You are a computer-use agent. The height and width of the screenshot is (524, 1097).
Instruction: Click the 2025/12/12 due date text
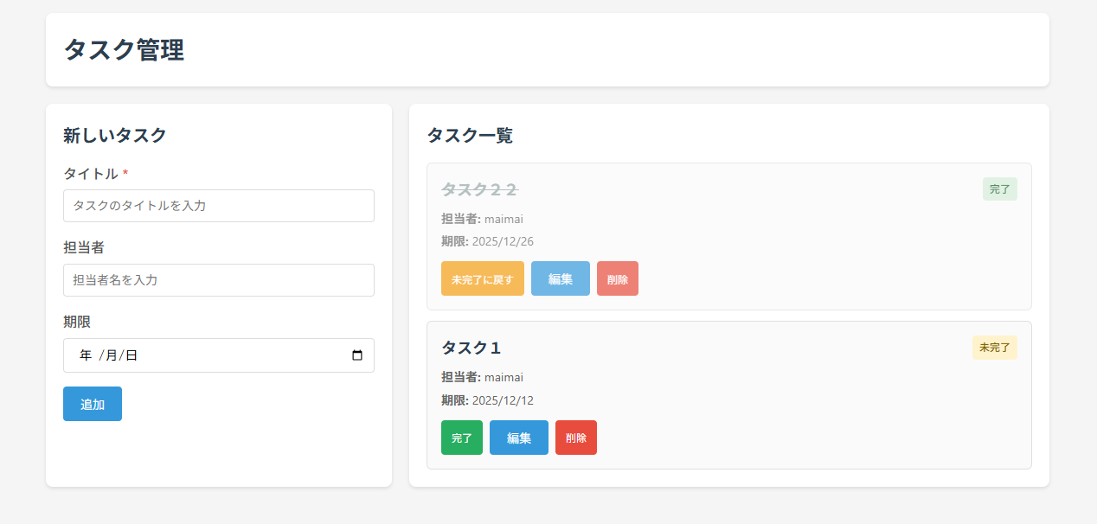503,400
